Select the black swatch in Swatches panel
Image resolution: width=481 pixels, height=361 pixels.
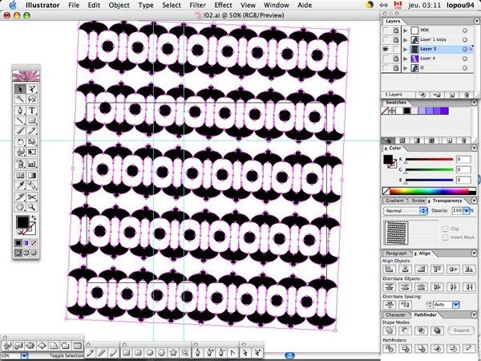click(406, 111)
